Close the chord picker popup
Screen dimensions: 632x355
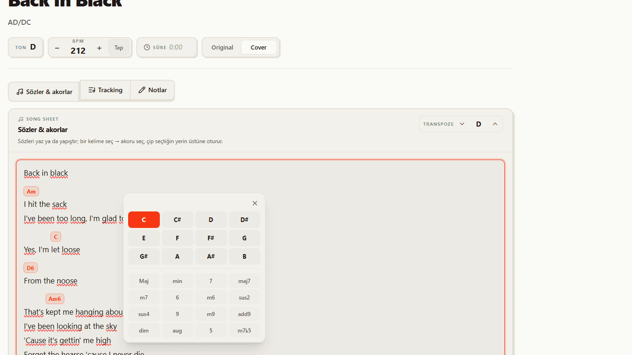[255, 203]
